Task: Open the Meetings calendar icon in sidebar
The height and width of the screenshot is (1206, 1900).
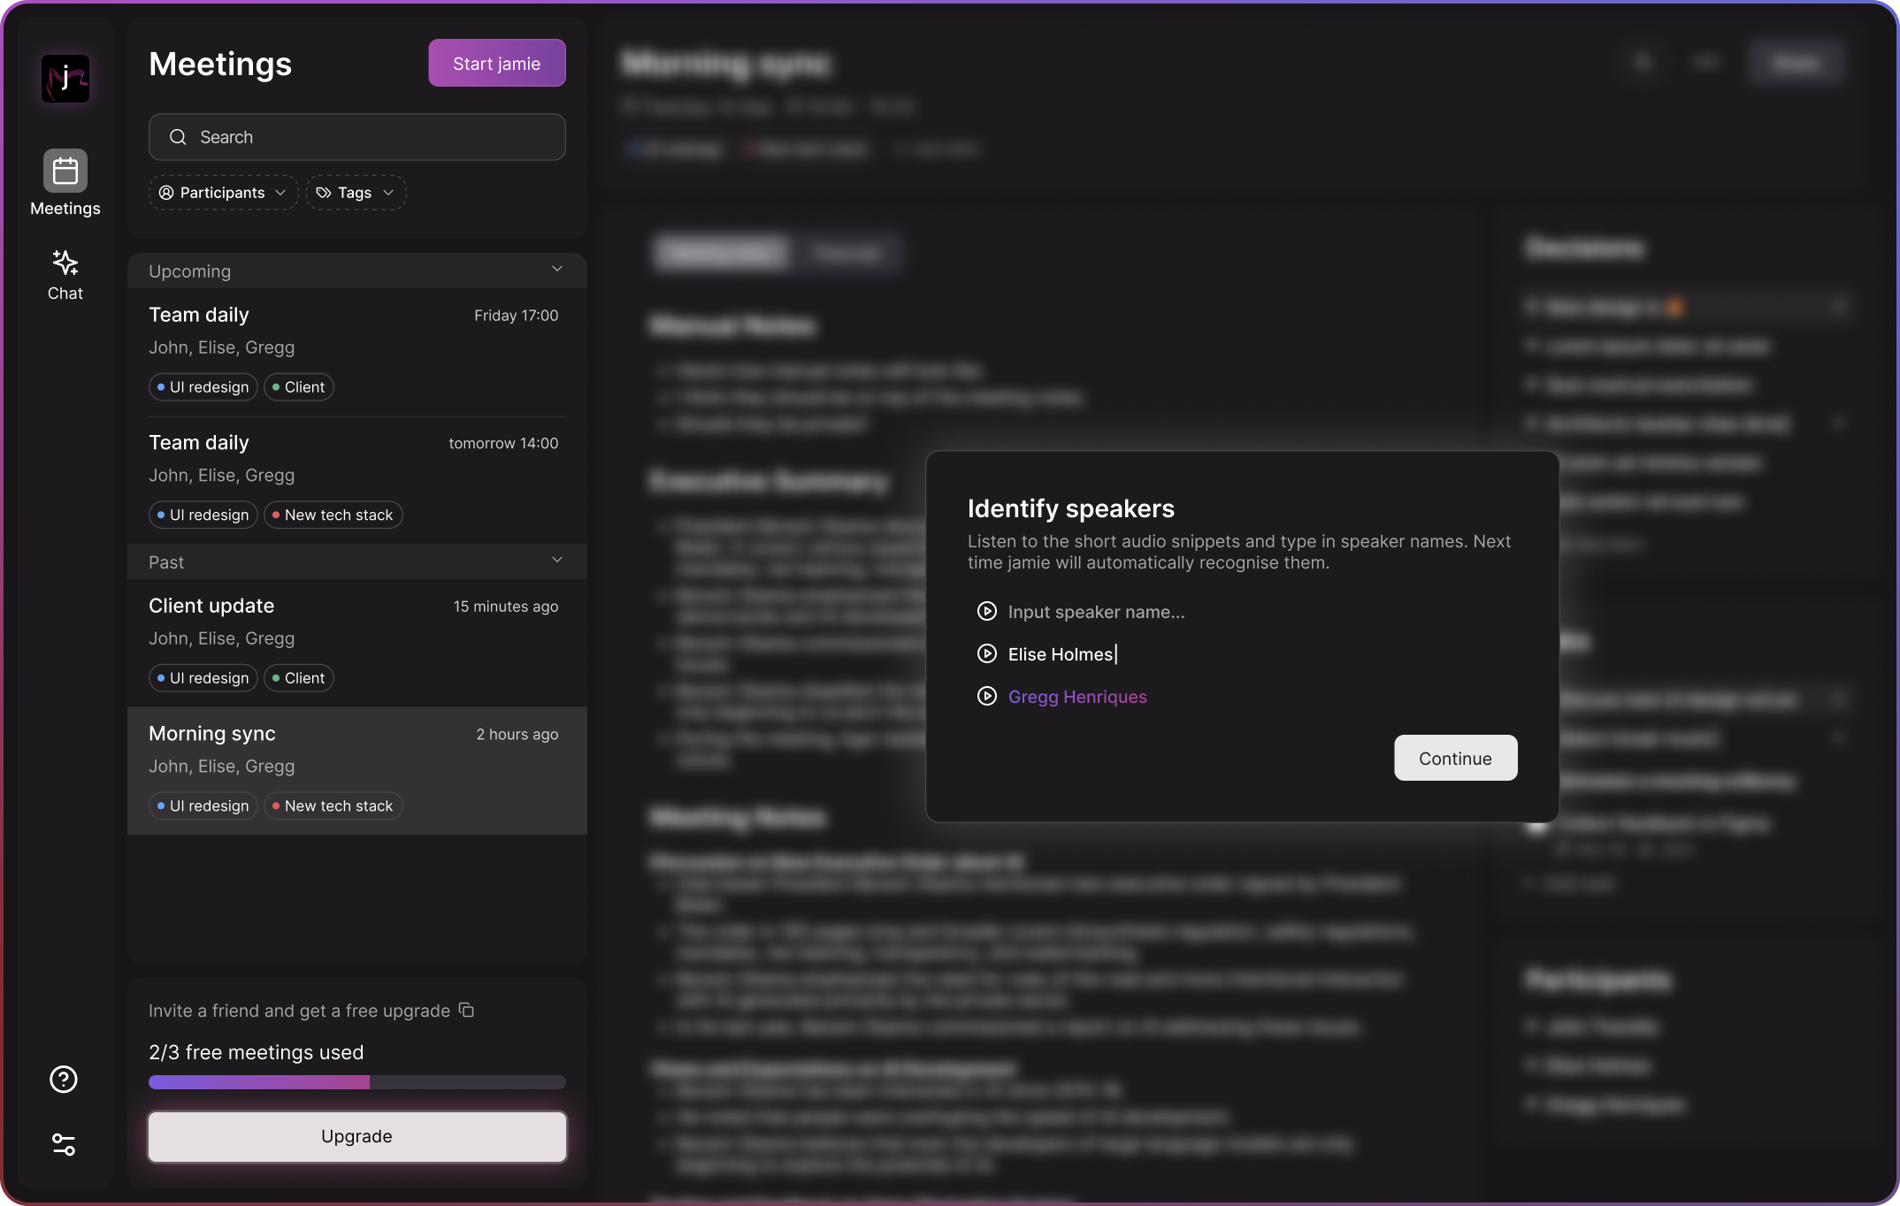Action: pos(65,171)
